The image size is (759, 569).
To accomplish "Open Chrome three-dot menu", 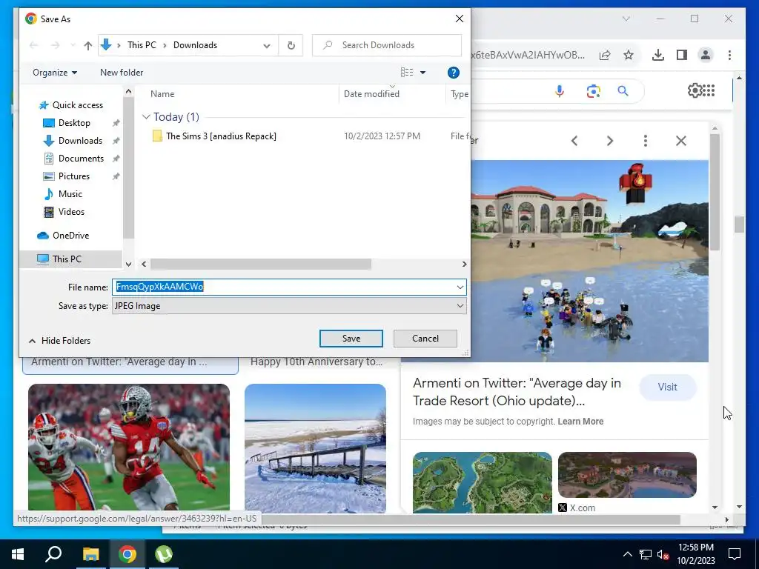I will (x=729, y=55).
